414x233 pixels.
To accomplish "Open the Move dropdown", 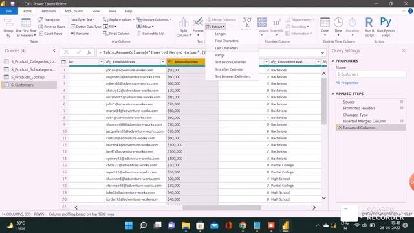I will (145, 27).
